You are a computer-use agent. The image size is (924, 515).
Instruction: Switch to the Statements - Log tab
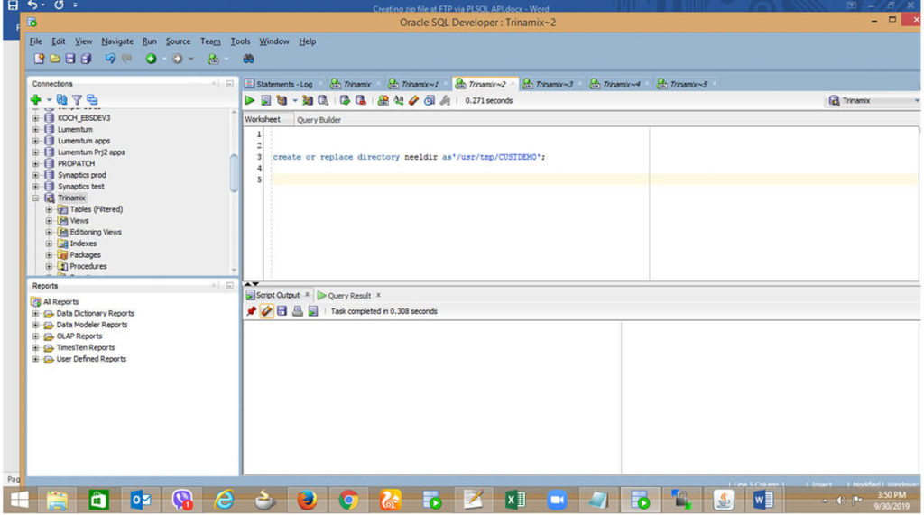click(x=284, y=84)
